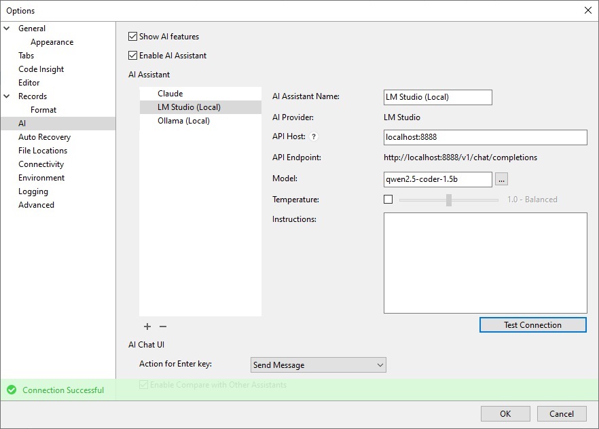
Task: Select Format under Records
Action: 43,110
